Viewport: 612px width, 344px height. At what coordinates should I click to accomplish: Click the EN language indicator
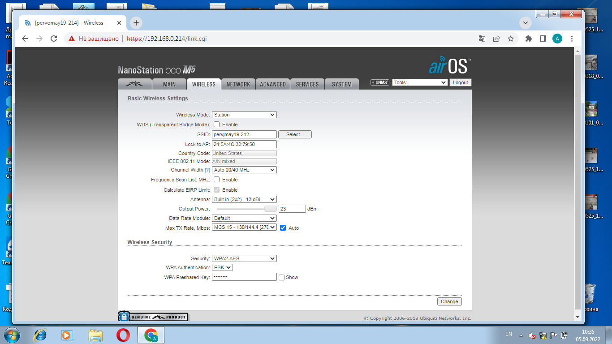click(509, 334)
